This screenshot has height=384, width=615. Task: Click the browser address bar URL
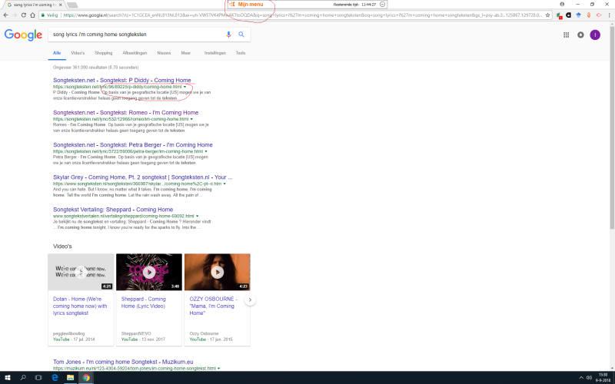click(302, 15)
